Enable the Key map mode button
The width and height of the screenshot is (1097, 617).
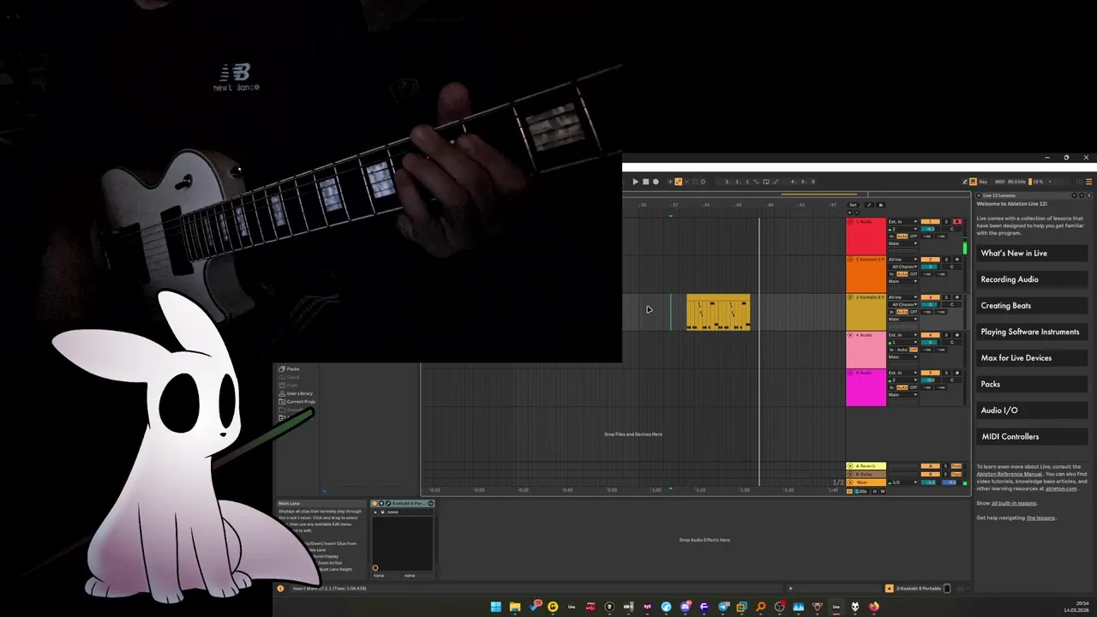(x=983, y=182)
